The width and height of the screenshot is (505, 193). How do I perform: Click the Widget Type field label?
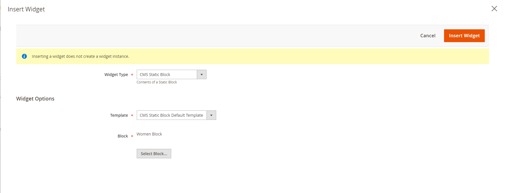pos(116,75)
